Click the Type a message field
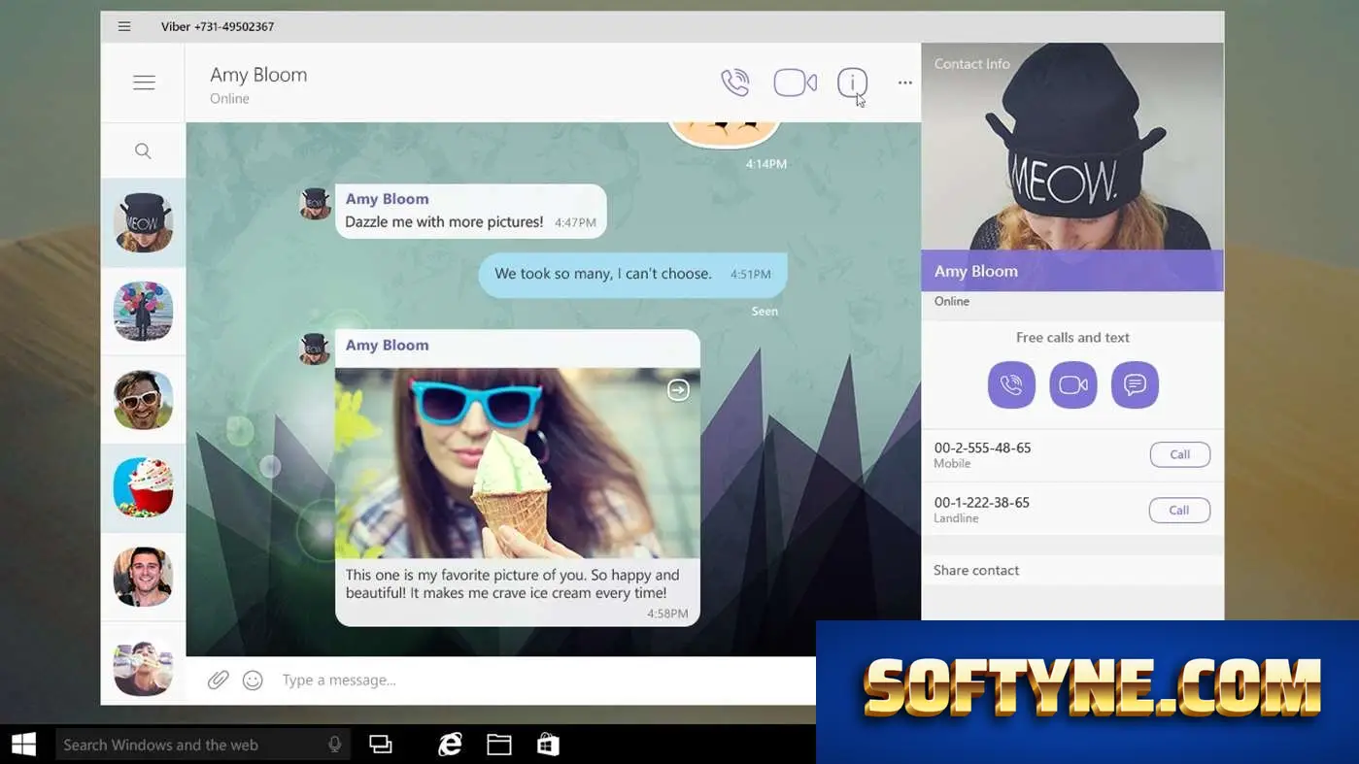Screen dimensions: 1359x764 tap(544, 681)
